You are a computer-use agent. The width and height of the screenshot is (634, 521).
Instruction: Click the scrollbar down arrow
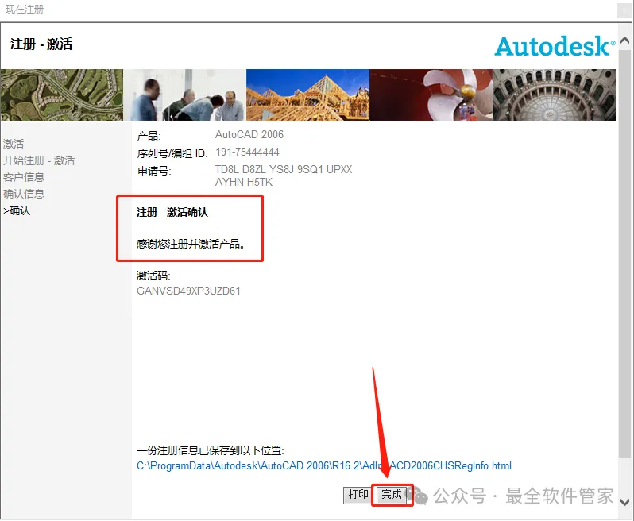click(x=624, y=503)
